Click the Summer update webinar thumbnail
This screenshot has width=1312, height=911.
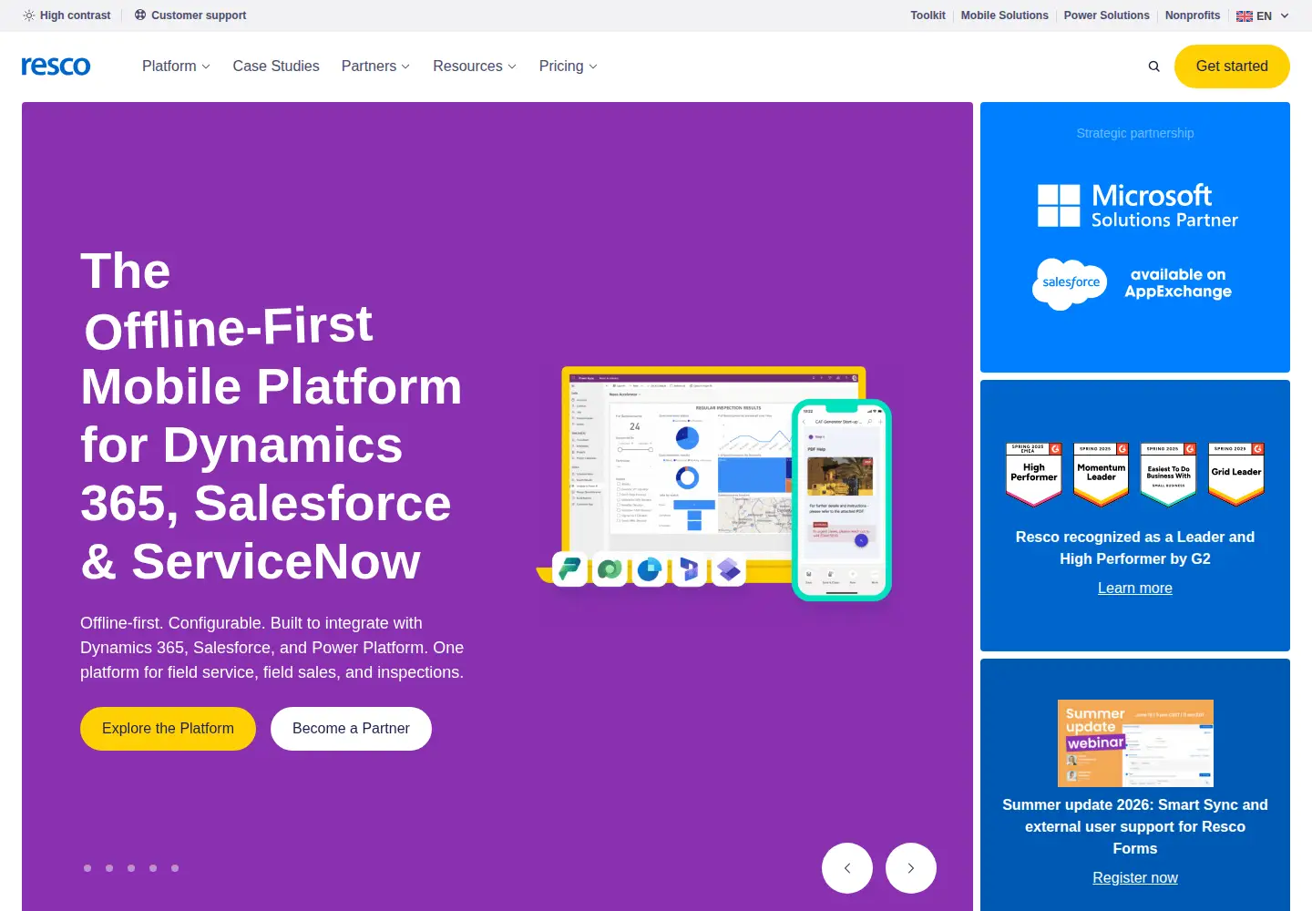click(x=1135, y=743)
